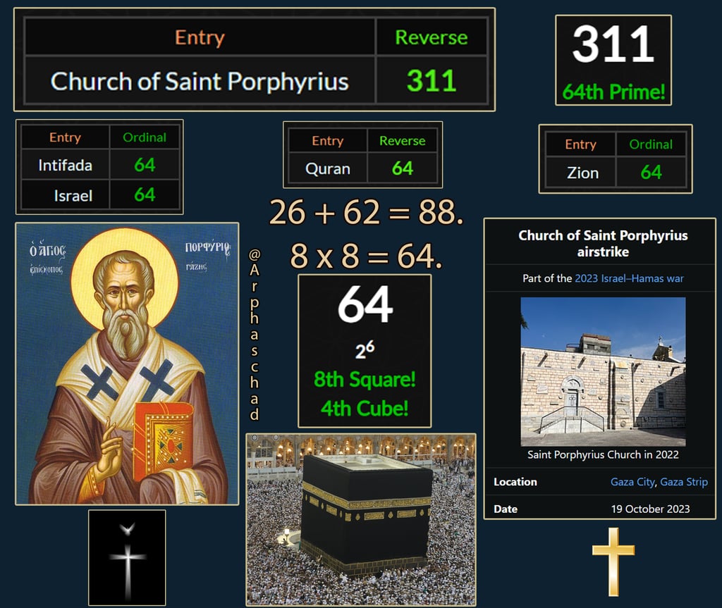Viewport: 722px width, 608px height.
Task: Select the 'Israel' entry cell
Action: pyautogui.click(x=66, y=196)
